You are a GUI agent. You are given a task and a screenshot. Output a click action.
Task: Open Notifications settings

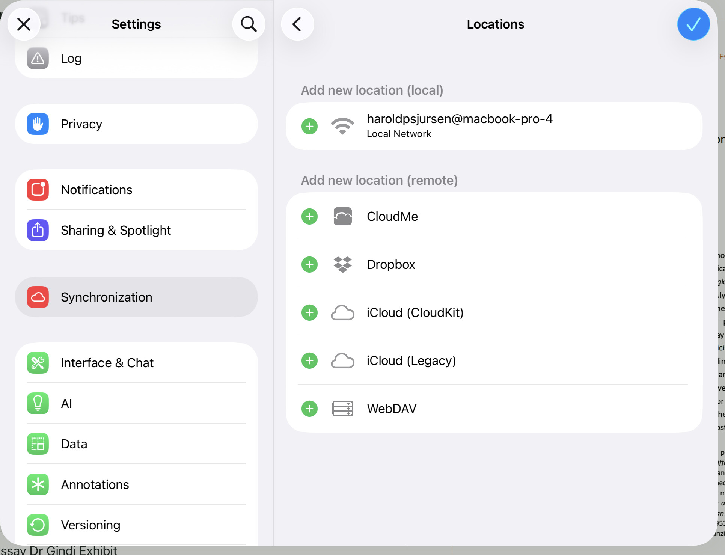tap(136, 190)
